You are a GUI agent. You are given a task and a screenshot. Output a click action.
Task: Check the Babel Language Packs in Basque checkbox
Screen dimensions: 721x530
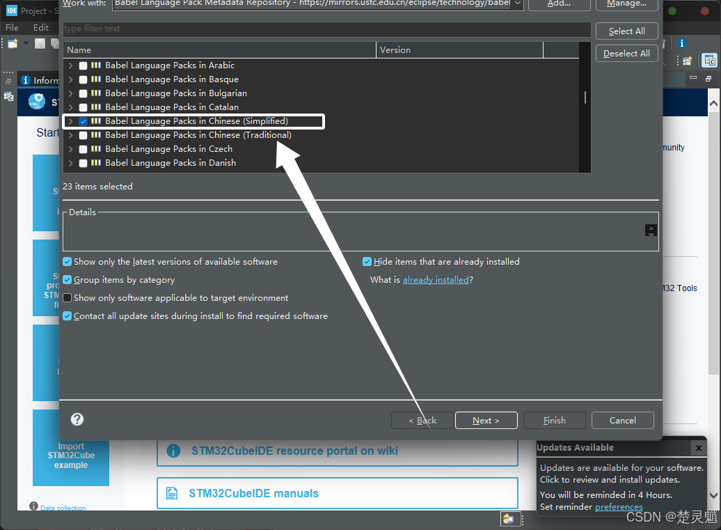(x=84, y=79)
